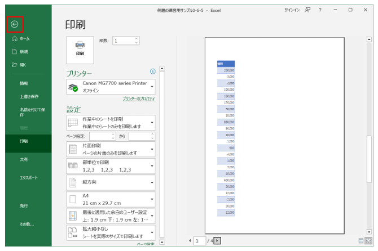Open the プリンターのプロパティ link
Viewport: 378px width, 251px height.
(x=138, y=98)
